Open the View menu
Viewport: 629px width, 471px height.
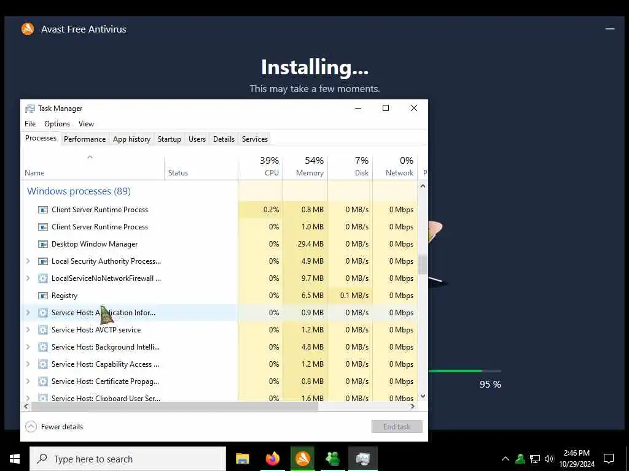[86, 124]
